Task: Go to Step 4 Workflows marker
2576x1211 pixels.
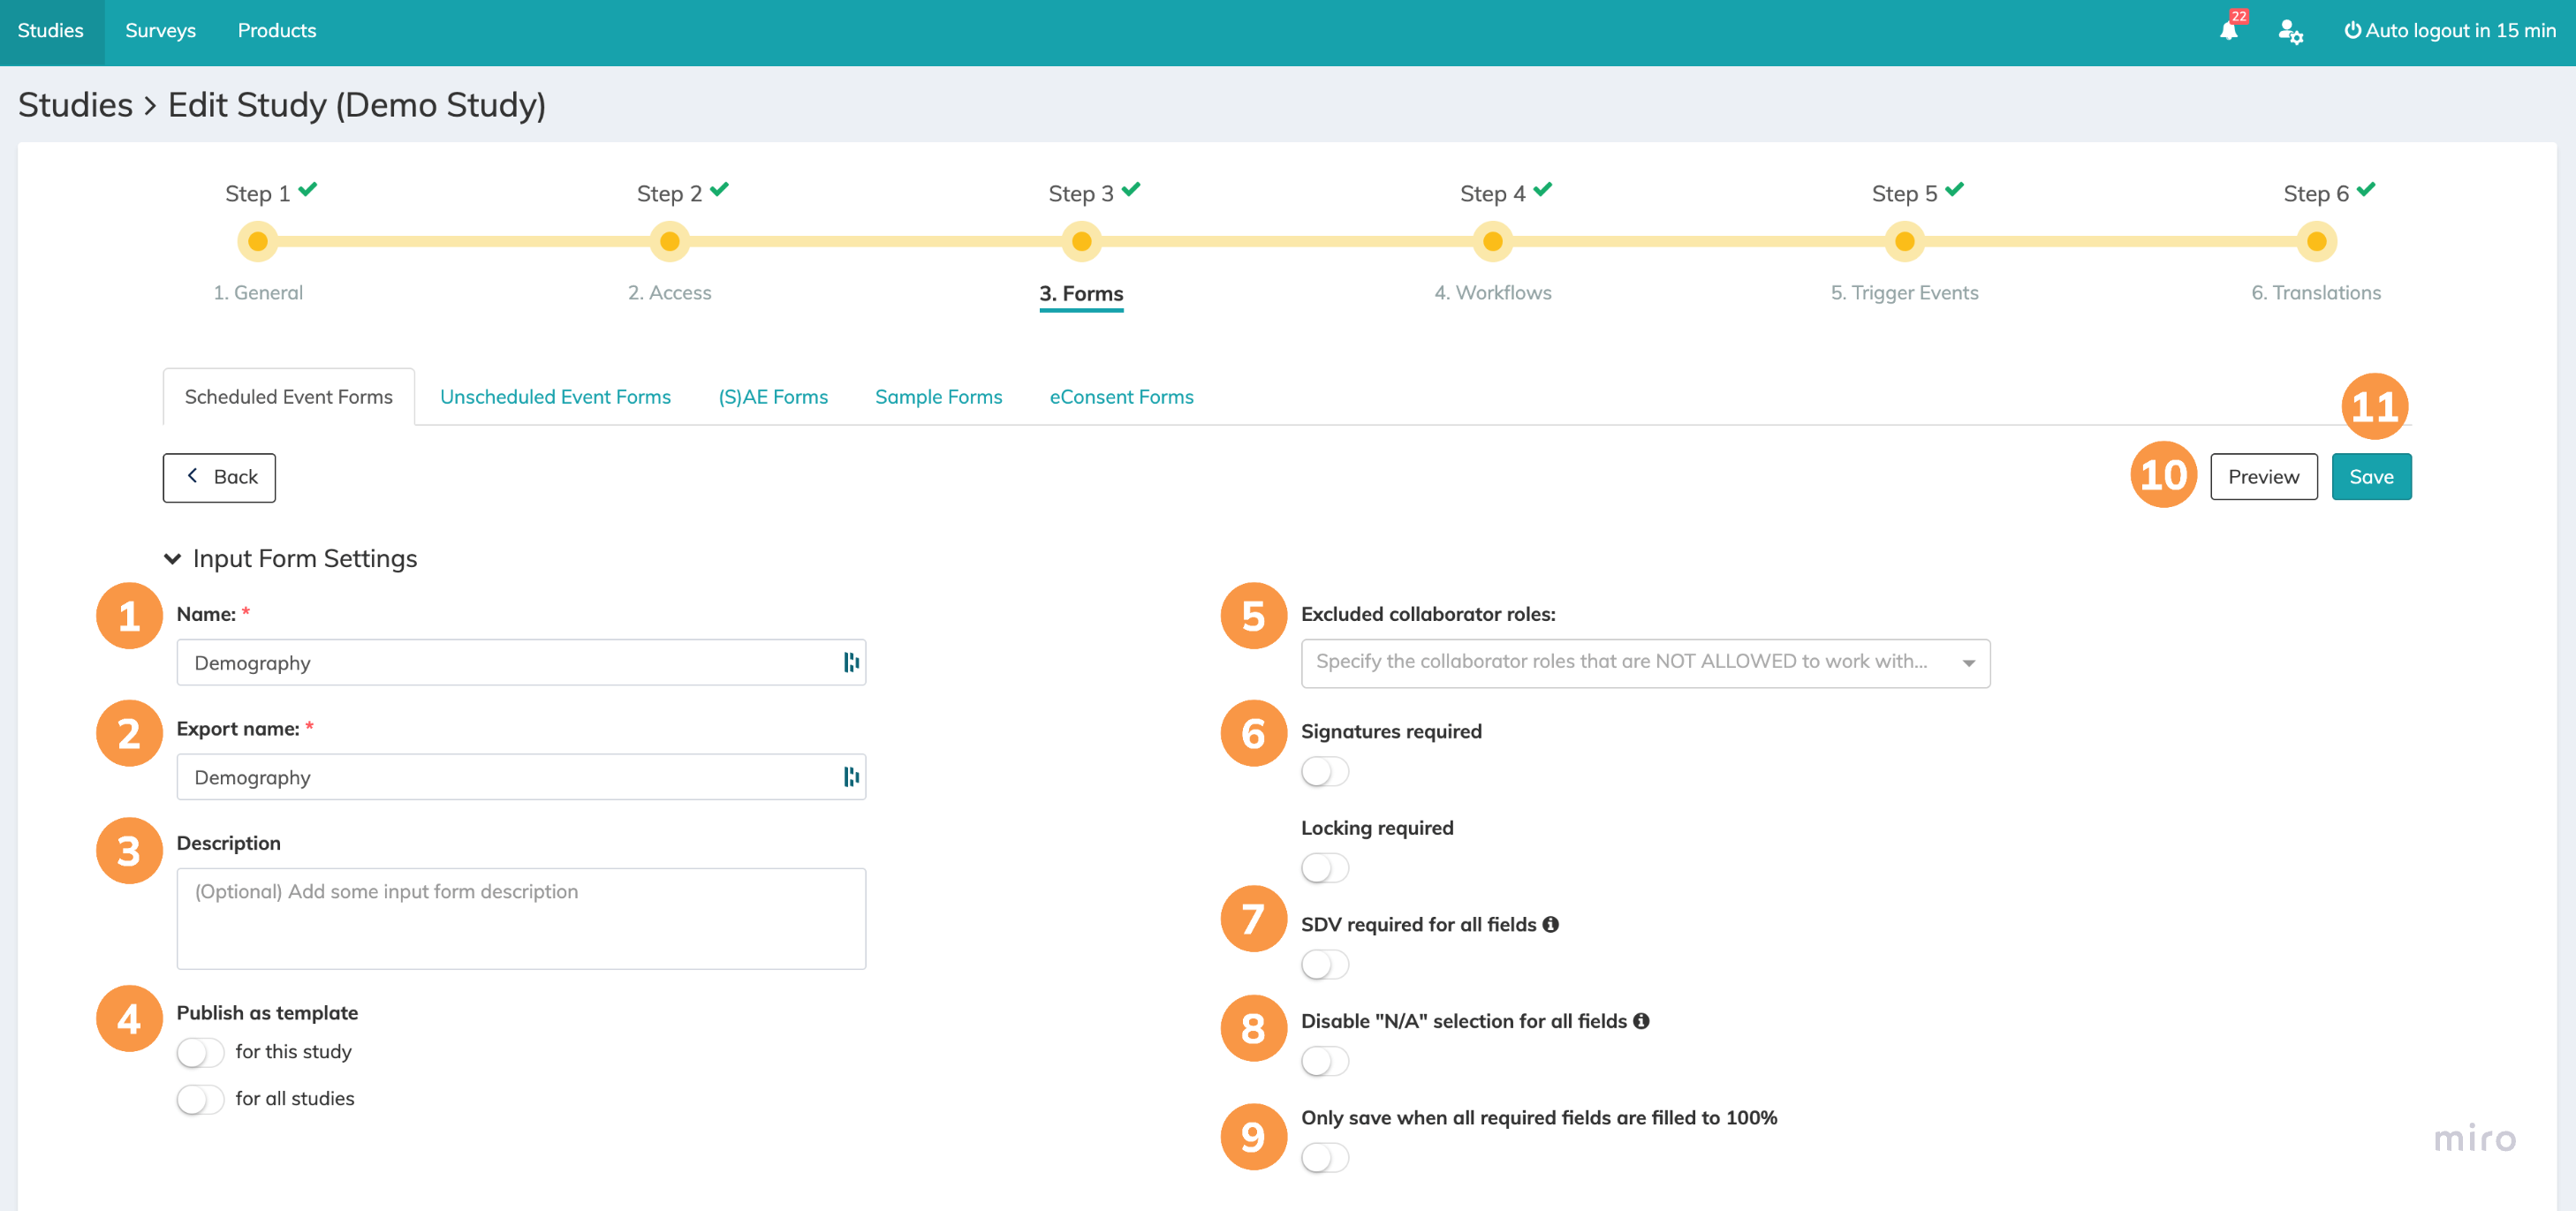Action: pos(1492,241)
